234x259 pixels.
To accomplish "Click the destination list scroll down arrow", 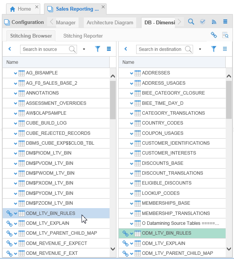I will 229,249.
